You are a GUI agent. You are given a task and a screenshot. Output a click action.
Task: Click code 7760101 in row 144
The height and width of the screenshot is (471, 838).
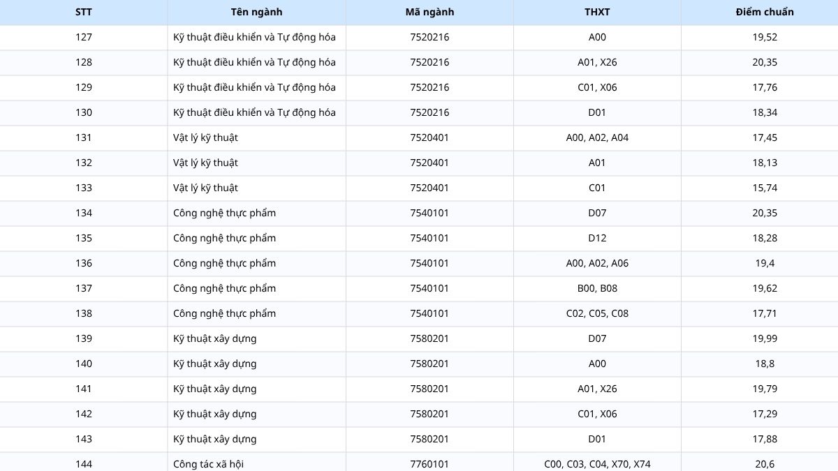pyautogui.click(x=429, y=464)
